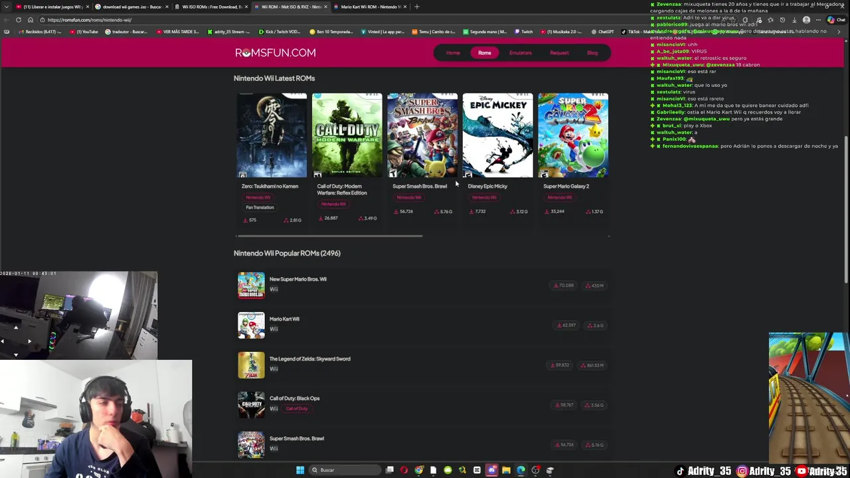Open Task View in the taskbar
Image resolution: width=850 pixels, height=478 pixels.
[x=390, y=470]
